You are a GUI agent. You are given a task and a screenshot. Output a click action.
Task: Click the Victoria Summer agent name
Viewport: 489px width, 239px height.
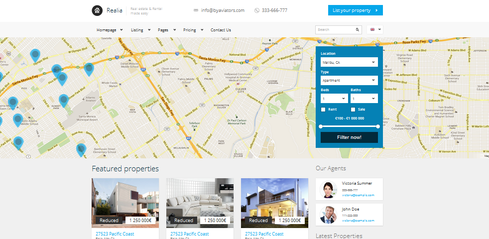357,183
